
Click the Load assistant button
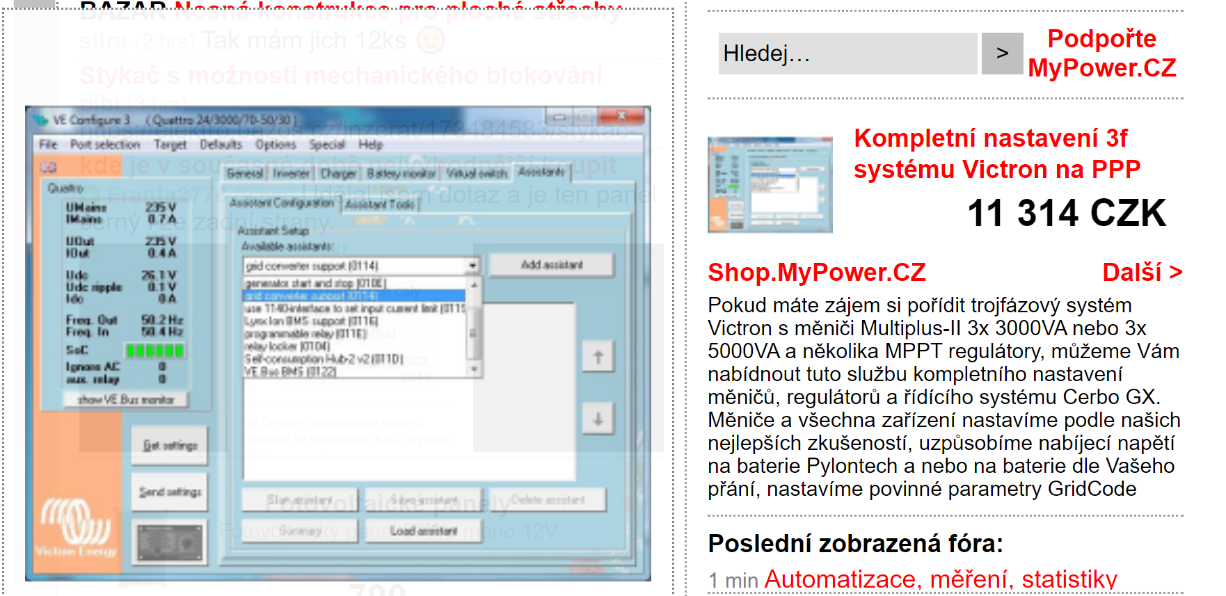424,531
